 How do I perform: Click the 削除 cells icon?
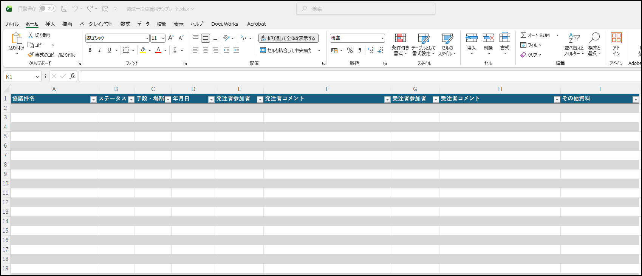pos(488,38)
